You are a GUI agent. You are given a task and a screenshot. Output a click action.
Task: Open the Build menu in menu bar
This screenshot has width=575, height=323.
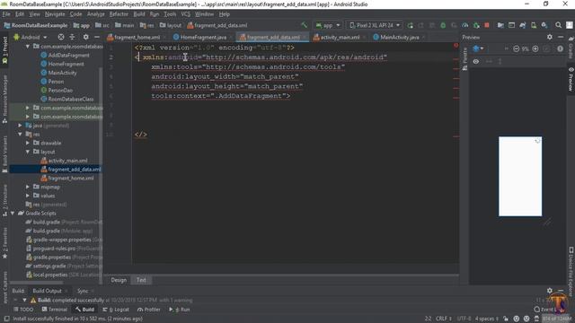point(139,14)
